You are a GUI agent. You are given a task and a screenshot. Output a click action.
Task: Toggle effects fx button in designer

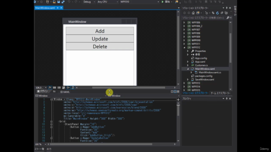pos(50,87)
